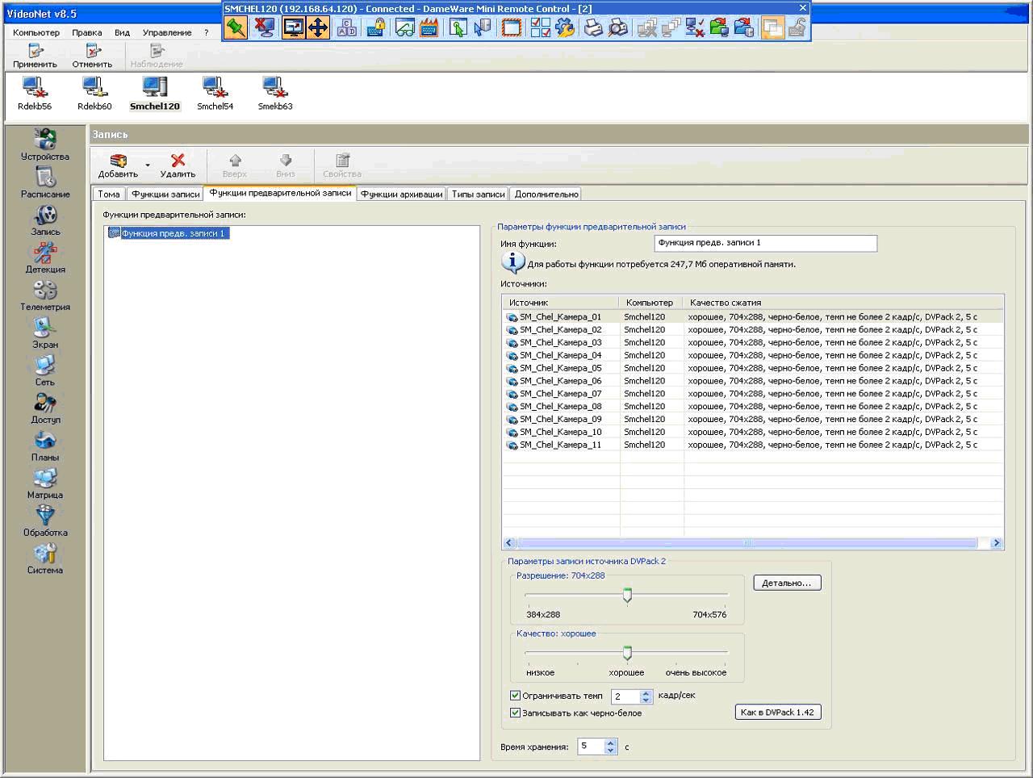1033x778 pixels.
Task: Click the Добавить button
Action: point(118,165)
